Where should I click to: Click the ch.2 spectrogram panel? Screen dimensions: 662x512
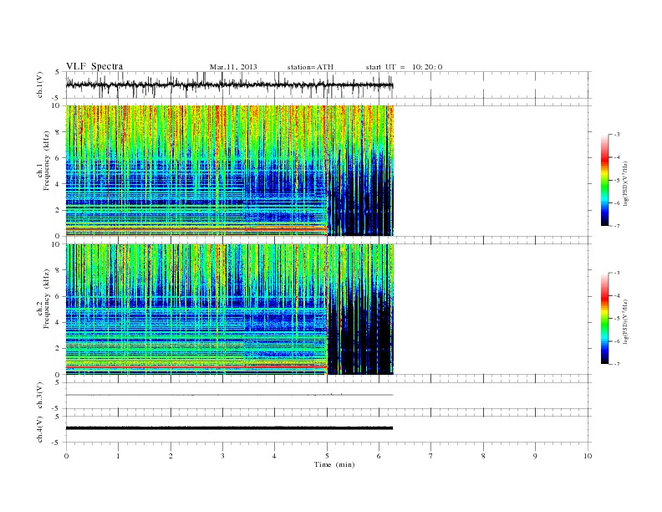(x=230, y=310)
